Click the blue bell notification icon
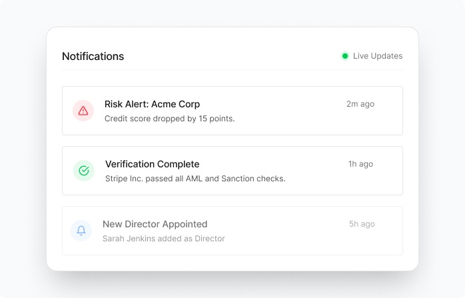Image resolution: width=465 pixels, height=298 pixels. click(81, 231)
